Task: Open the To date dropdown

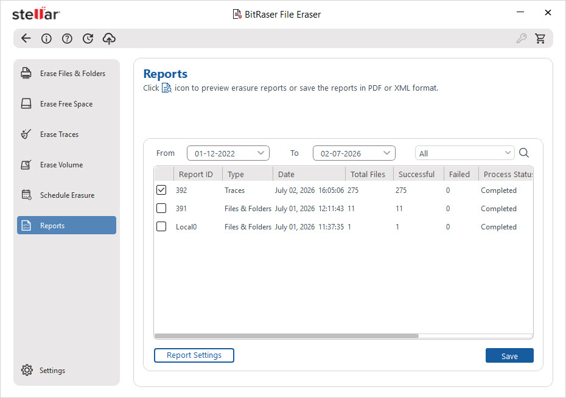Action: pyautogui.click(x=354, y=153)
